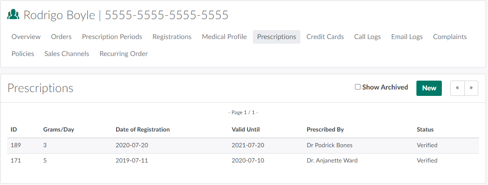Go to next page with » button
The width and height of the screenshot is (488, 185).
pyautogui.click(x=471, y=88)
